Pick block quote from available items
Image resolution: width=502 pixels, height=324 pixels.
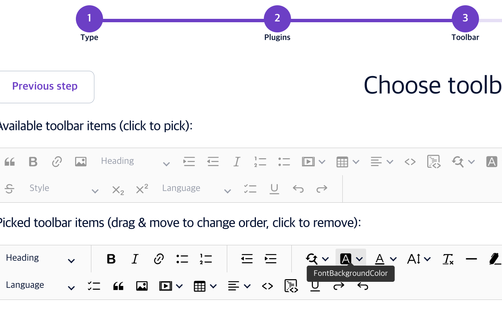click(x=9, y=162)
